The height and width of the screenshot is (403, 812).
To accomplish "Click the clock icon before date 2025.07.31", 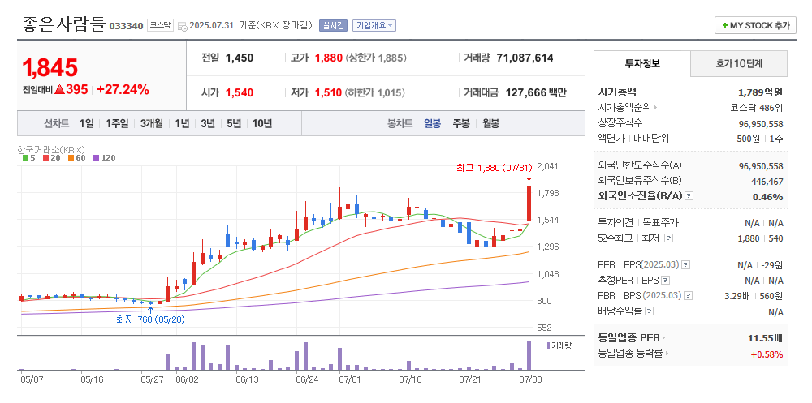I will [182, 25].
